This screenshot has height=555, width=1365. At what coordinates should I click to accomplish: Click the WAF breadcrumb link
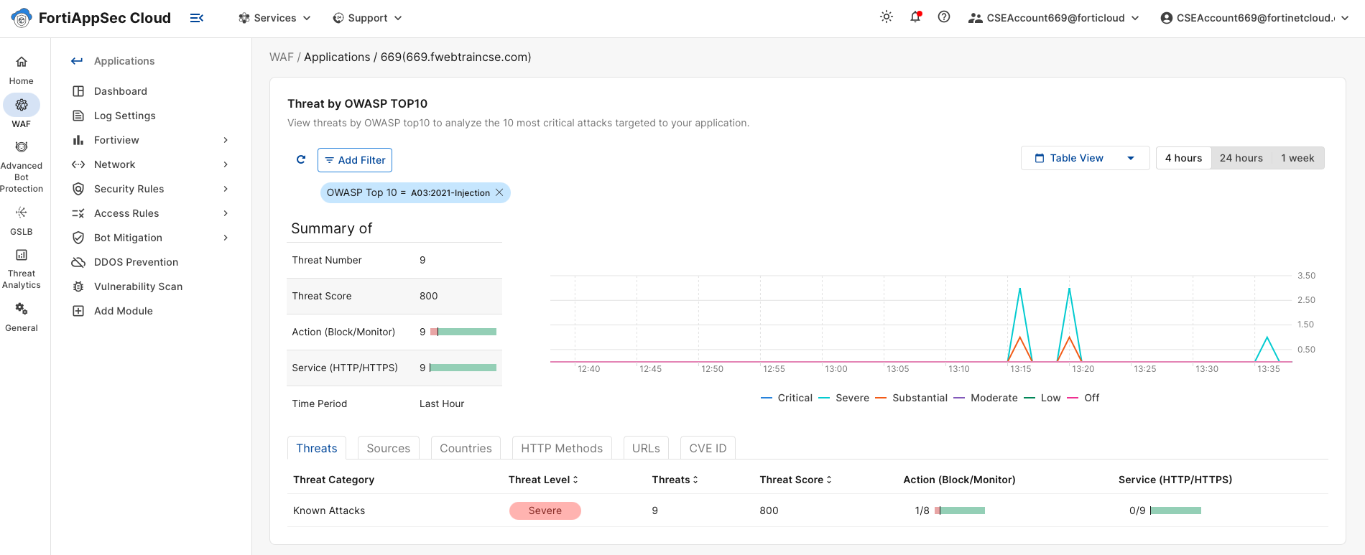(x=282, y=57)
